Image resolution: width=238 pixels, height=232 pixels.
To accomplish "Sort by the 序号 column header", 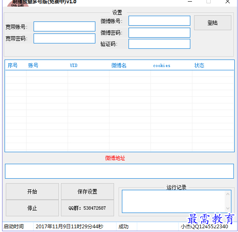I will pos(12,65).
